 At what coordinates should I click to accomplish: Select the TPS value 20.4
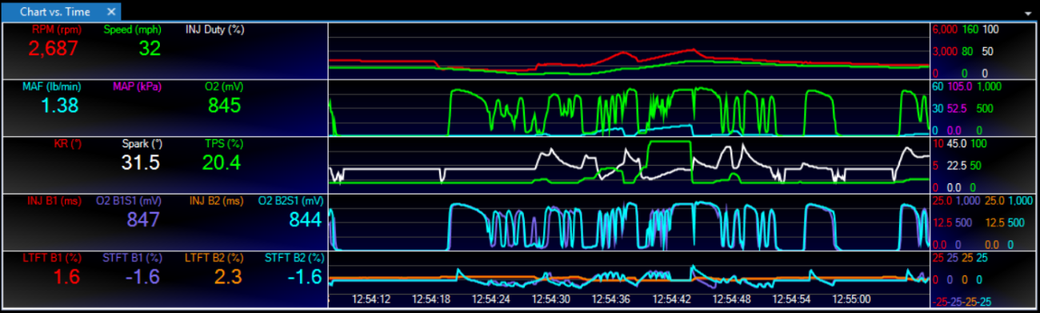[x=222, y=163]
